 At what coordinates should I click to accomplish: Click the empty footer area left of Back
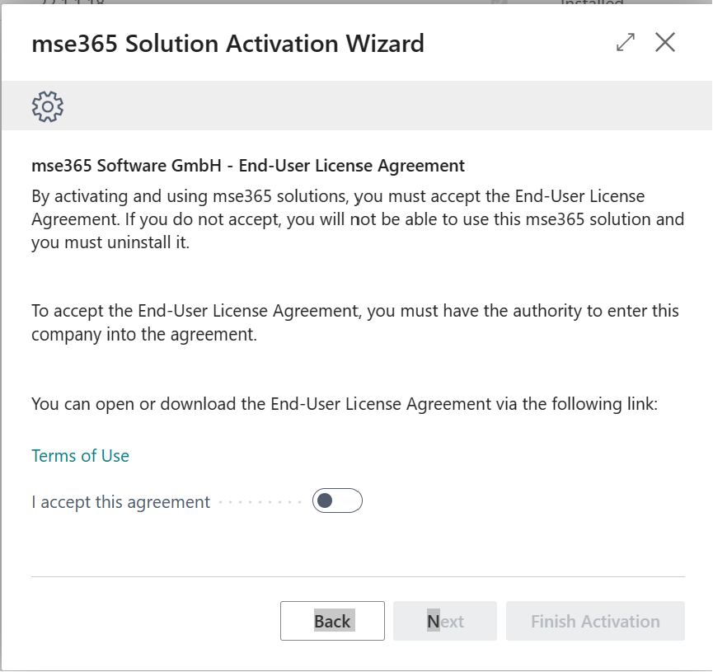(148, 621)
